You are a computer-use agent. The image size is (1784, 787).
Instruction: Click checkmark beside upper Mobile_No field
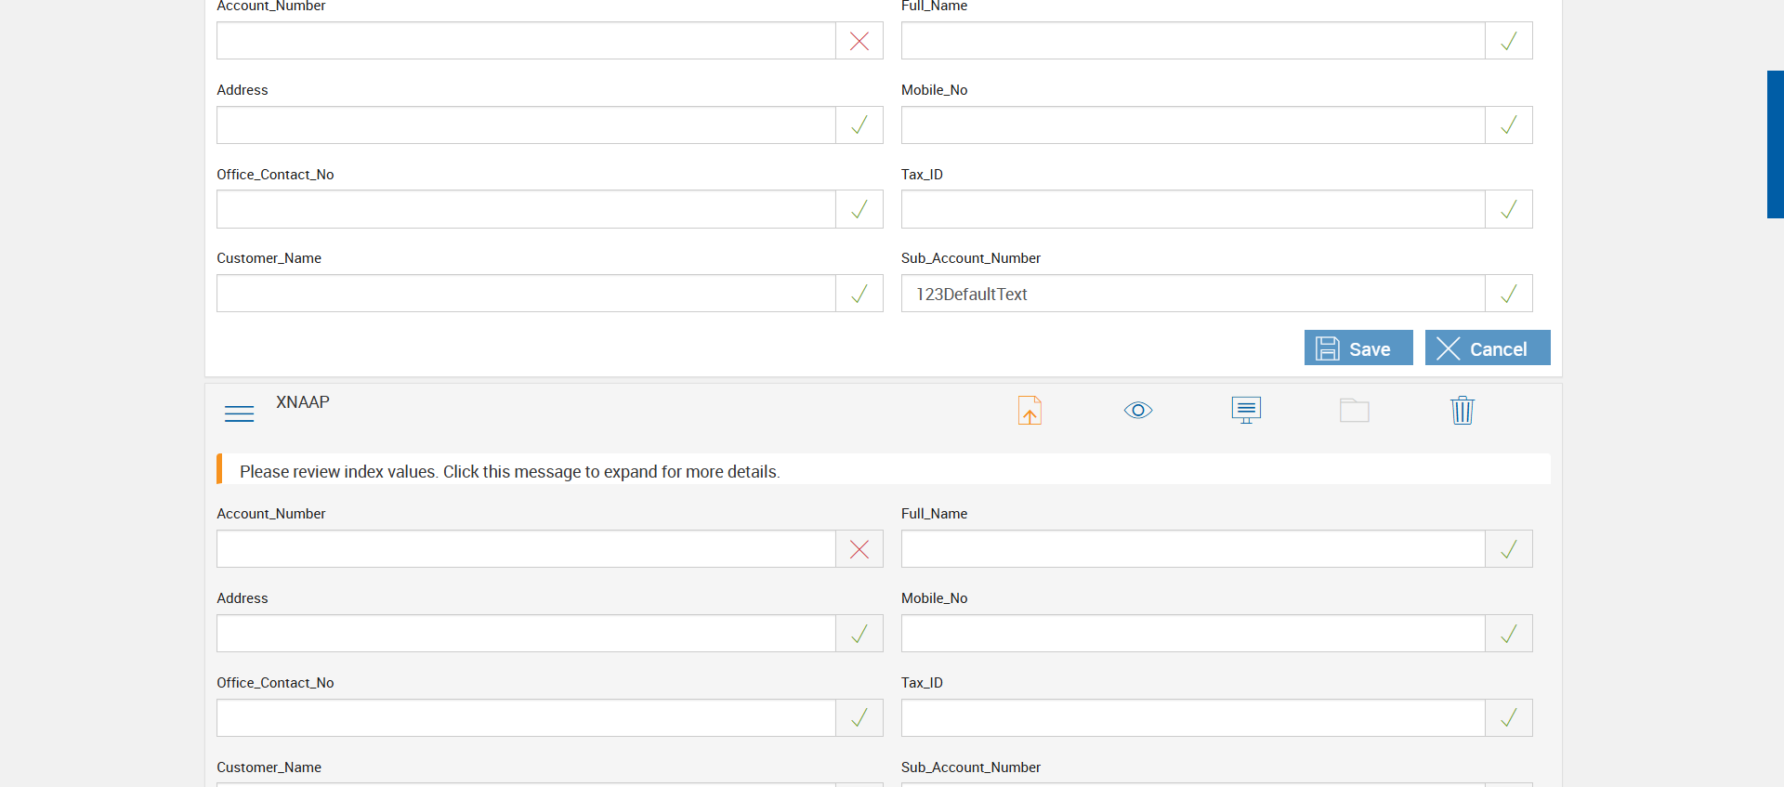point(1509,125)
